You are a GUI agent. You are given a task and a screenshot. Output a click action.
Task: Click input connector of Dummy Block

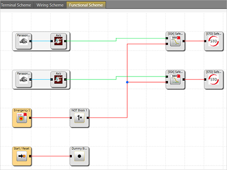click(71, 156)
